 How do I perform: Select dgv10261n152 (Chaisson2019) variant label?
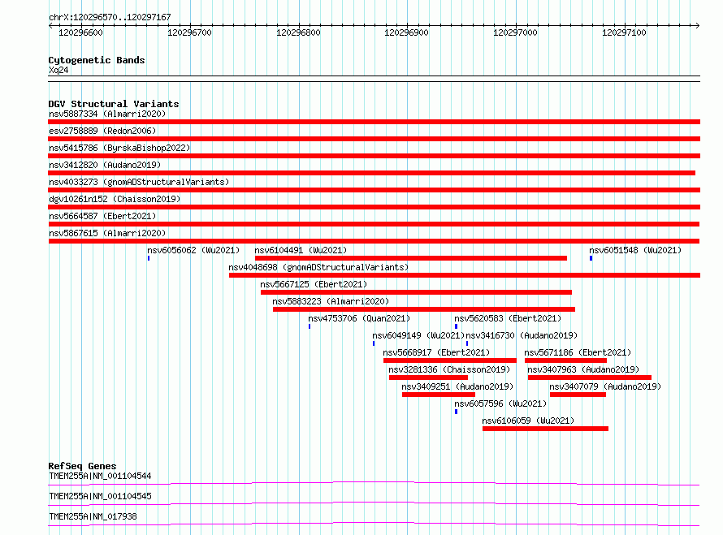click(x=115, y=199)
